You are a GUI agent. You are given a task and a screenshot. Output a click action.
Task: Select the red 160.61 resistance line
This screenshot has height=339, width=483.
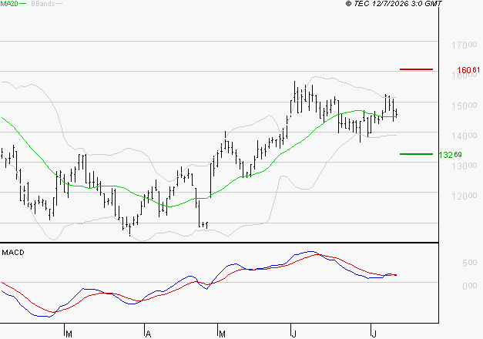coord(416,69)
